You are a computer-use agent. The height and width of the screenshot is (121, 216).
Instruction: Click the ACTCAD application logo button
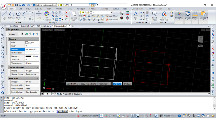4,6
